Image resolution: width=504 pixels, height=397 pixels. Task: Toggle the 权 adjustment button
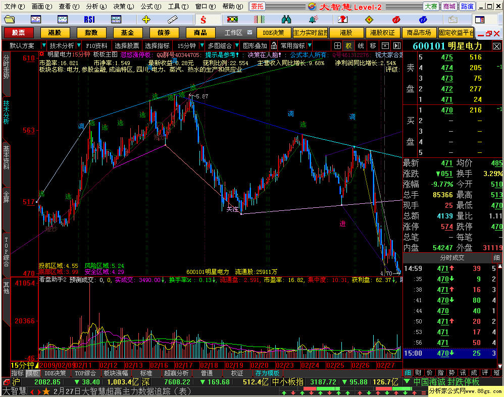click(349, 45)
